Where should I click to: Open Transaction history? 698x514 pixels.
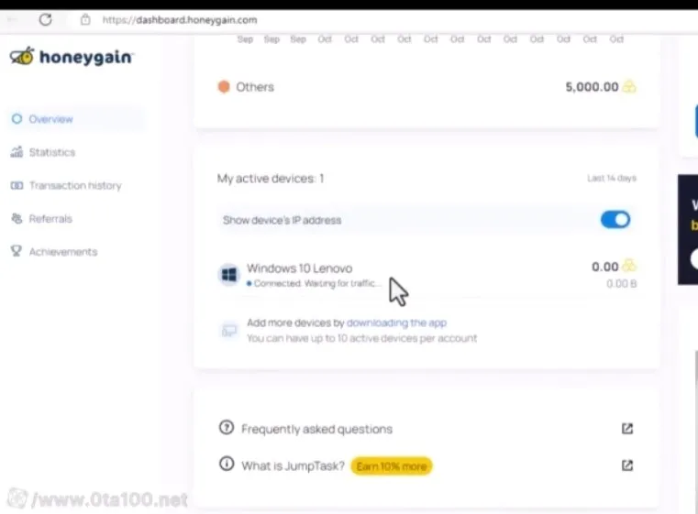74,185
